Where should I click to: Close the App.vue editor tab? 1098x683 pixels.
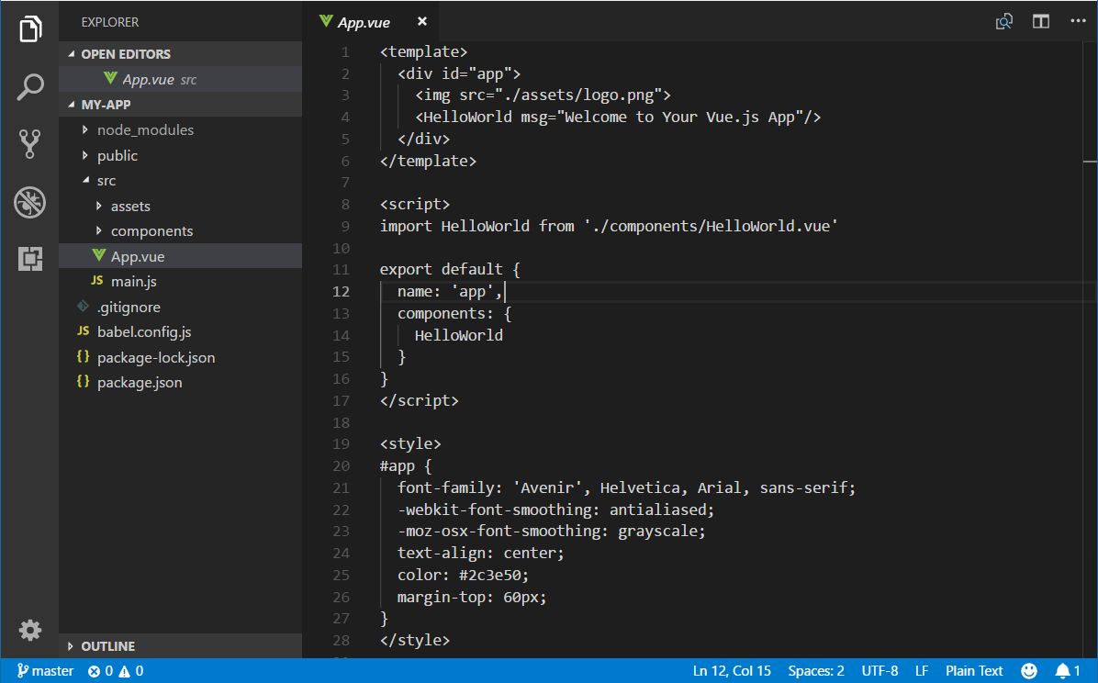pos(422,22)
